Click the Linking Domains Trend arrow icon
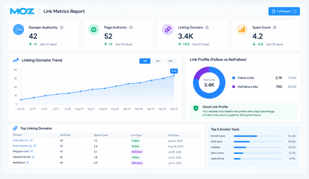Image resolution: width=309 pixels, height=179 pixels. (16, 60)
